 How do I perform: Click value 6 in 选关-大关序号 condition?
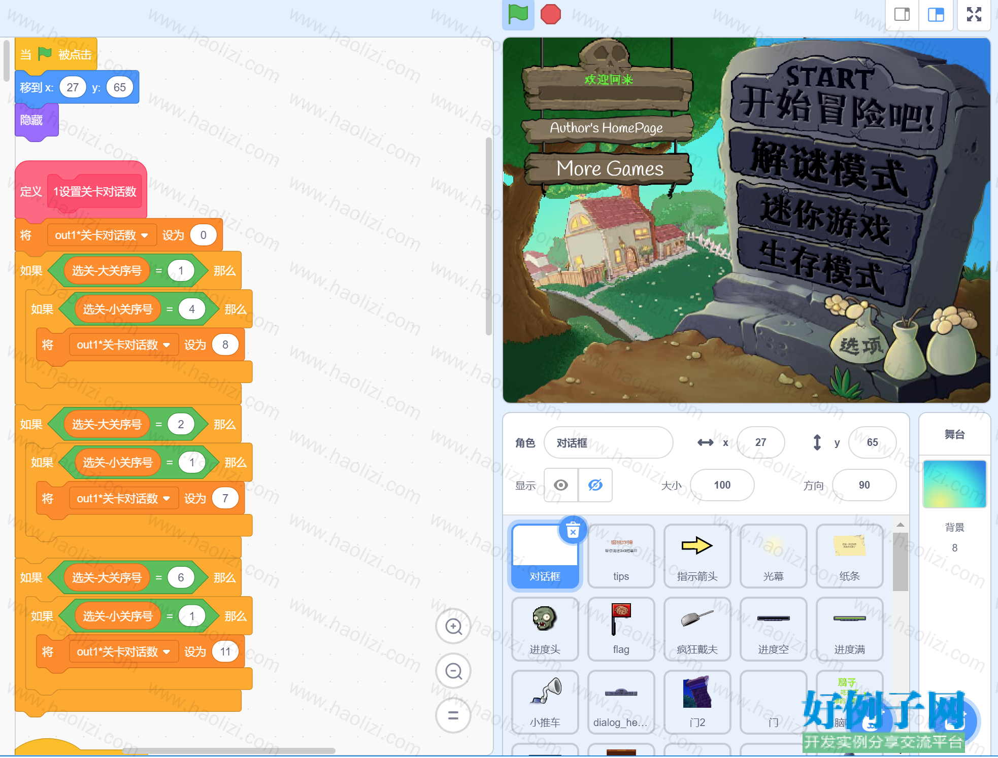tap(181, 578)
